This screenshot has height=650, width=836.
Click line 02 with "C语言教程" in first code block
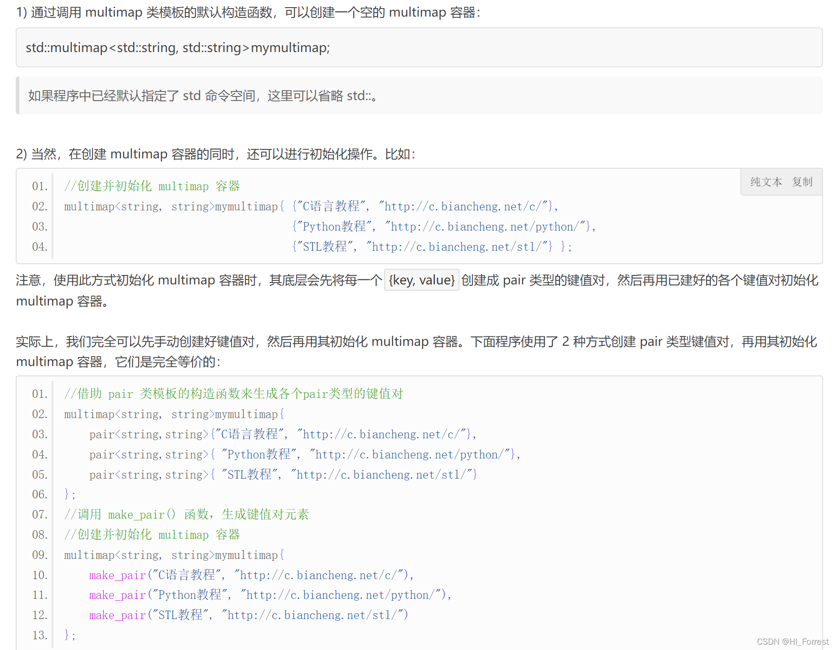pyautogui.click(x=311, y=206)
